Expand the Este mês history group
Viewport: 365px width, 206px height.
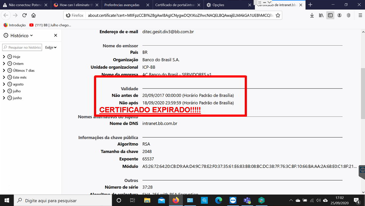point(4,77)
